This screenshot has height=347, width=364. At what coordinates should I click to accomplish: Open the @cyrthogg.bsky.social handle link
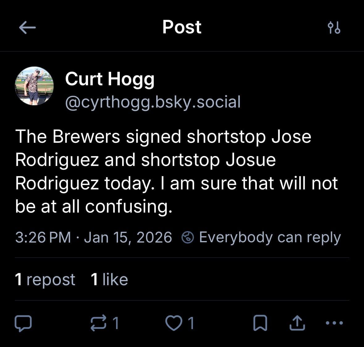click(153, 102)
